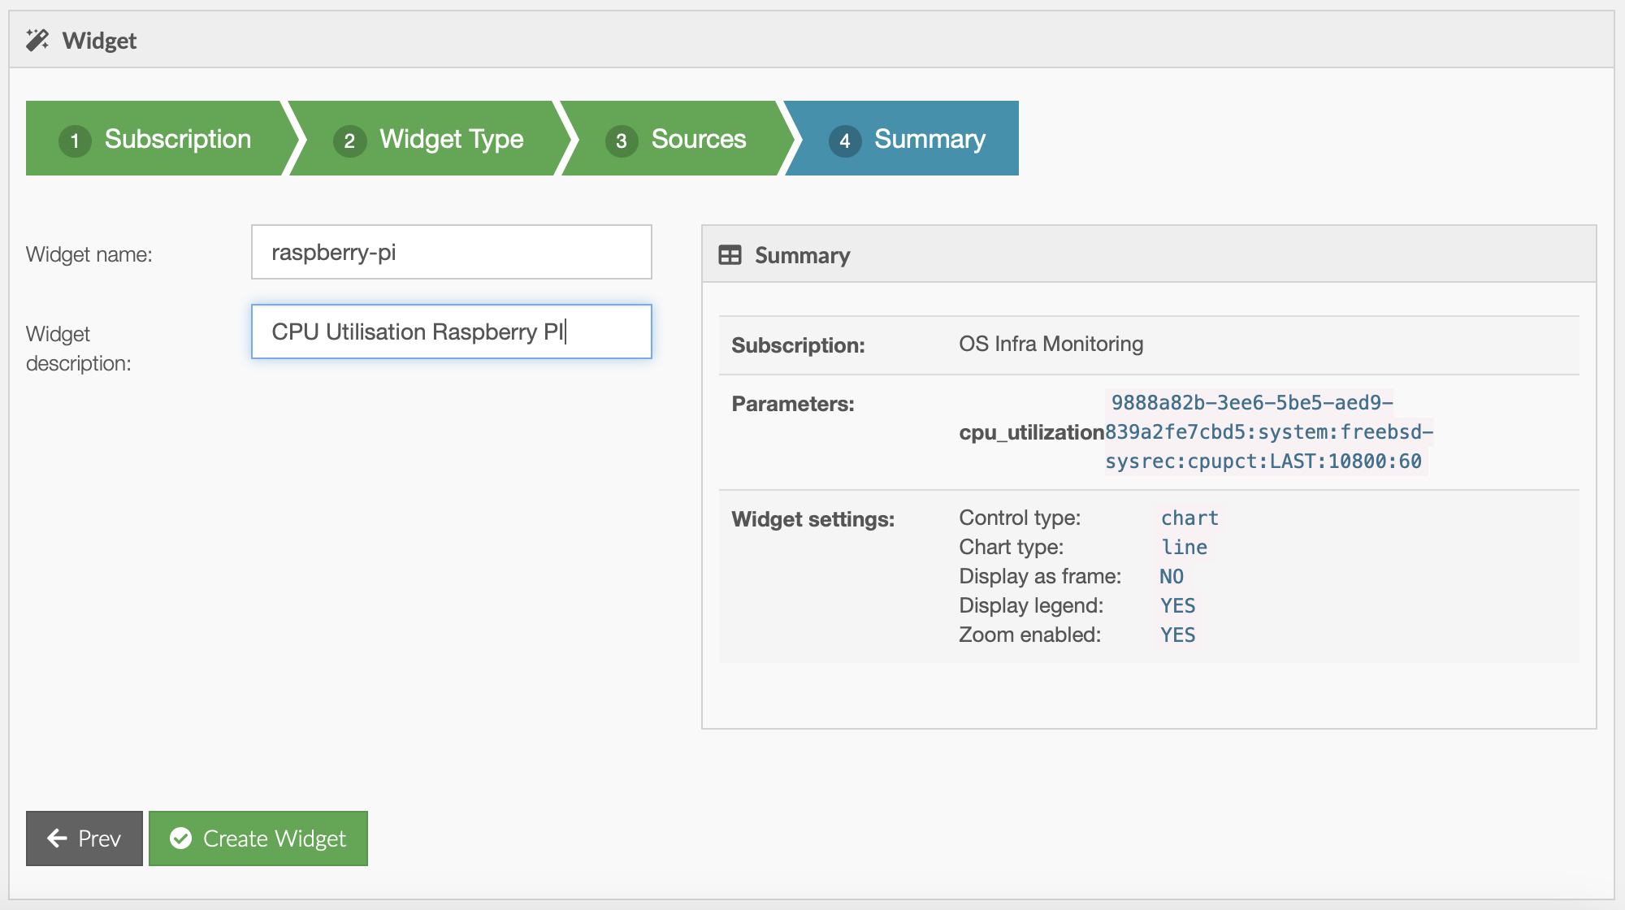
Task: Click the step 3 number badge
Action: coord(622,141)
